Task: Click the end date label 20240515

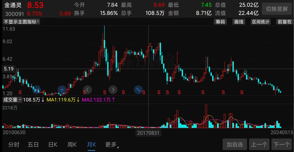Action: point(282,132)
